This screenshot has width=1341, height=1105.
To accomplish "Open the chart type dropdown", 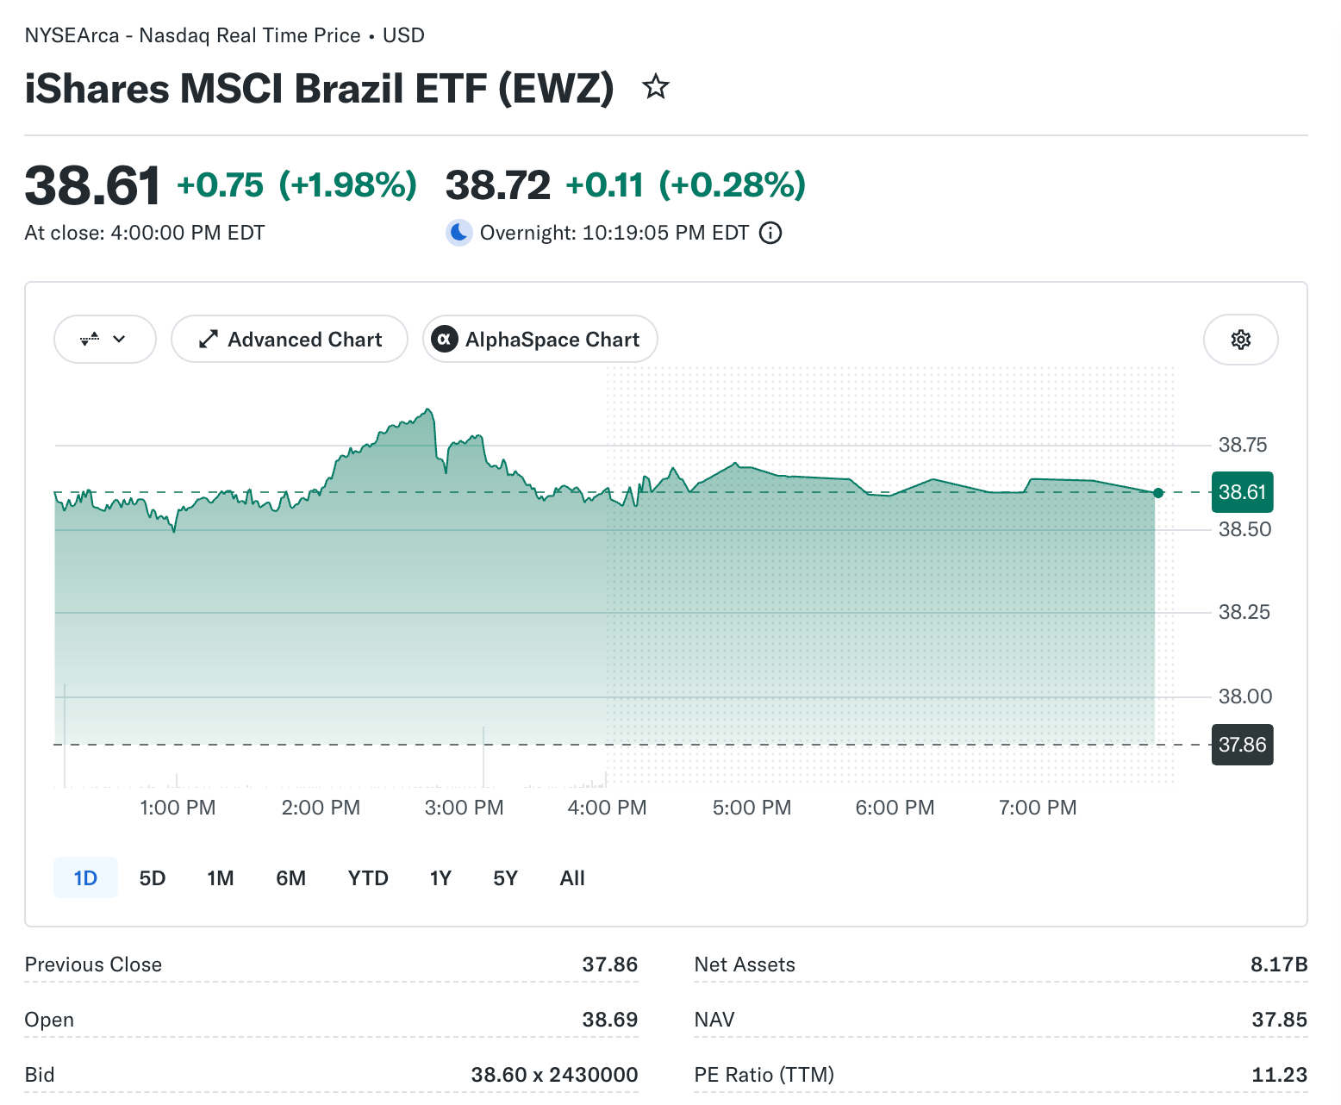I will [x=105, y=340].
